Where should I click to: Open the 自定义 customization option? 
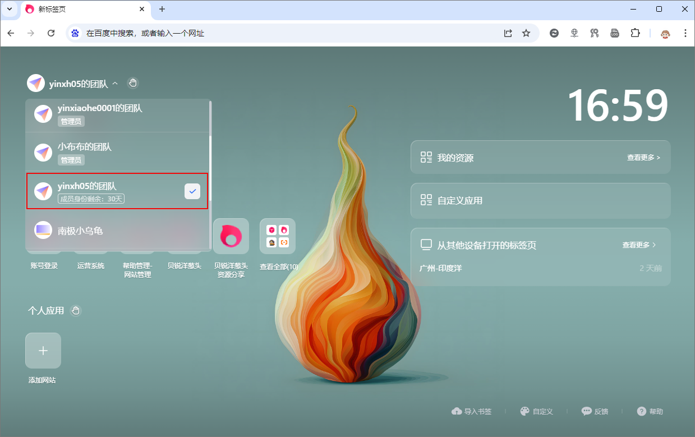pos(536,411)
